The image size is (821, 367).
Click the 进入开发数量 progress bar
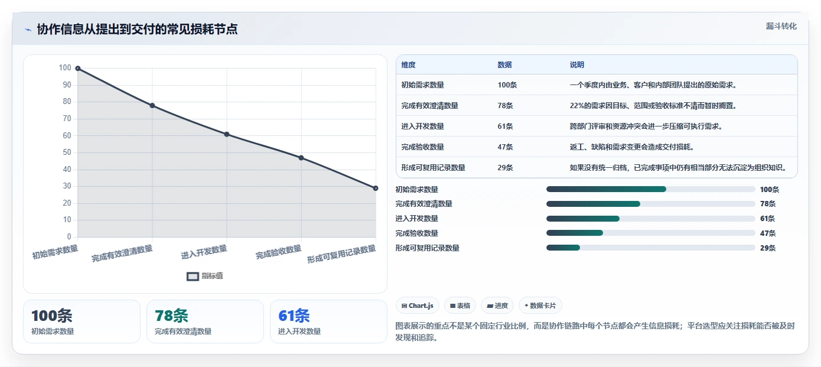click(x=650, y=219)
